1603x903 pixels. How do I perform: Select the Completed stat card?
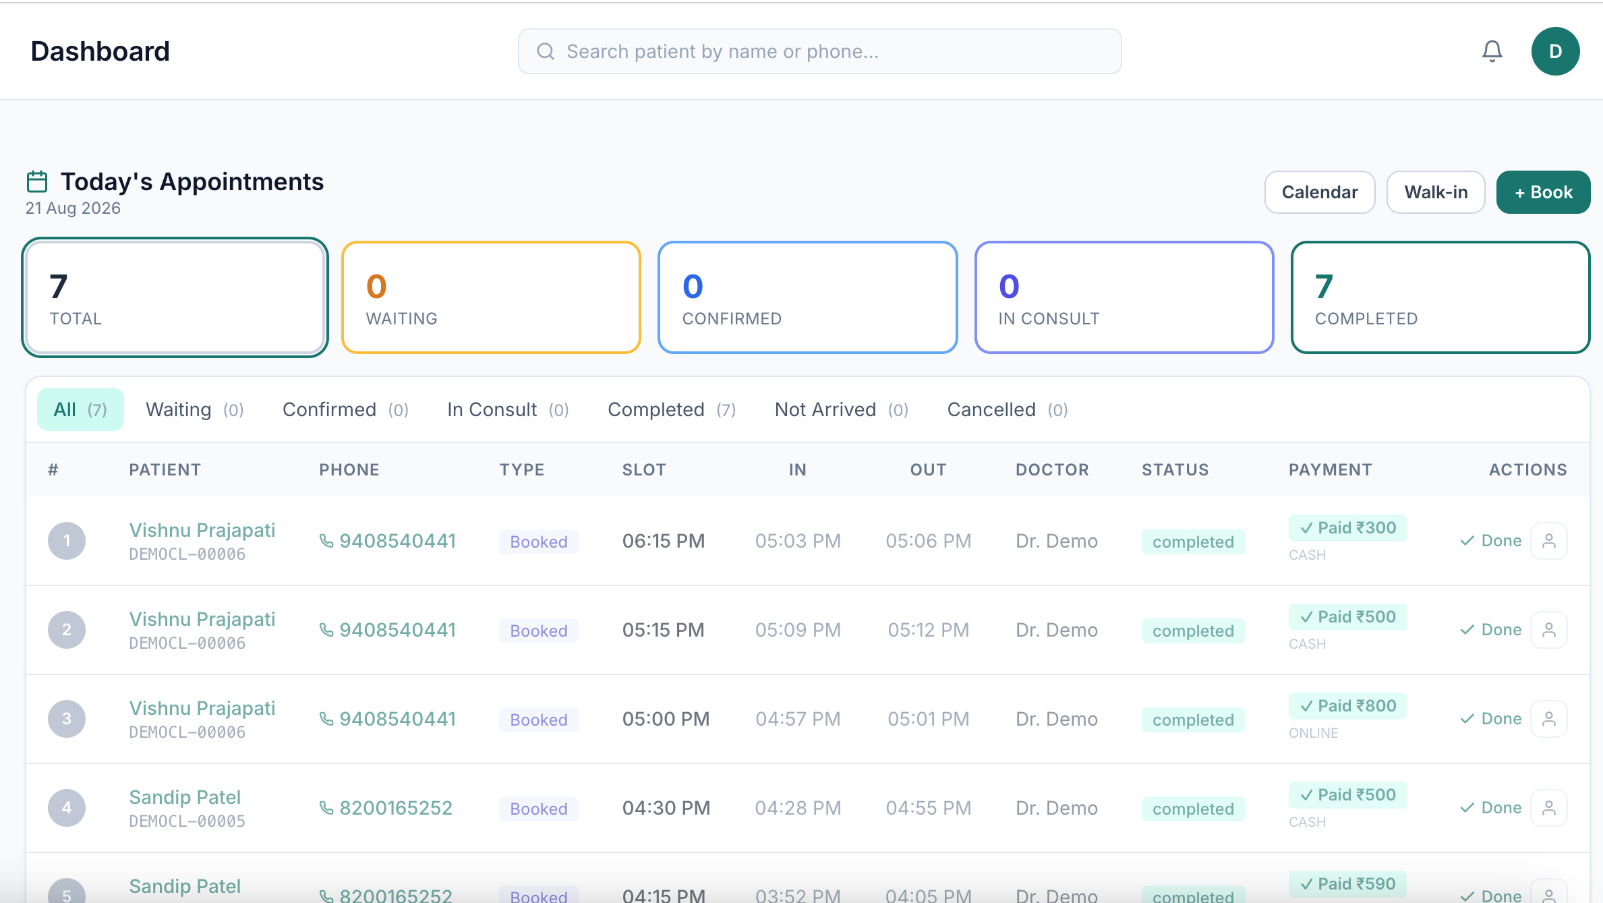[x=1440, y=297]
